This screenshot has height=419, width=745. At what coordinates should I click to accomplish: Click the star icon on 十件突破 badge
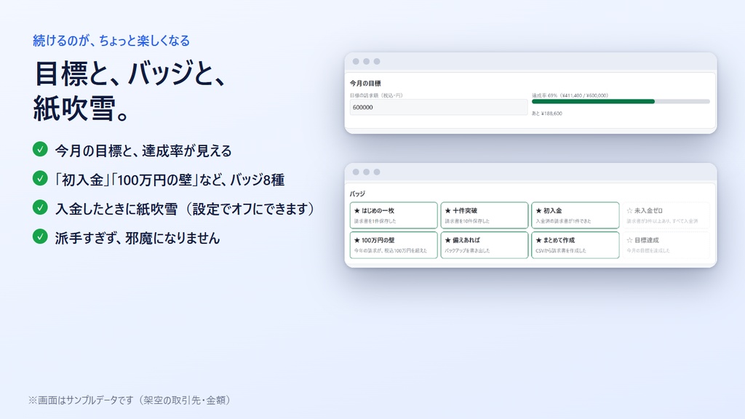[447, 211]
